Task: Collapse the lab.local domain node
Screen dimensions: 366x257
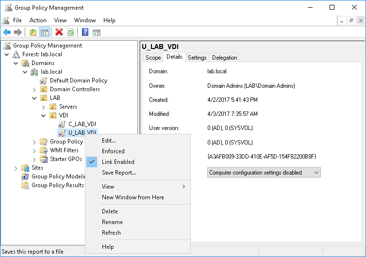Action: [x=25, y=72]
